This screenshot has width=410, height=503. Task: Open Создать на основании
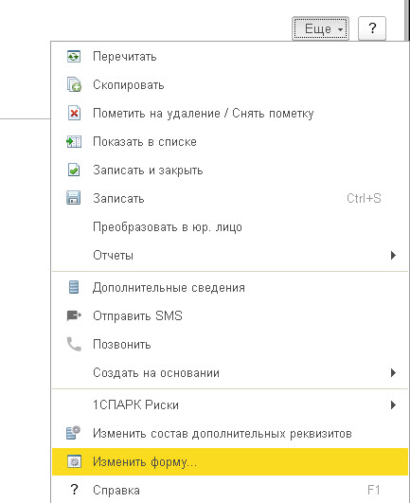(x=230, y=373)
